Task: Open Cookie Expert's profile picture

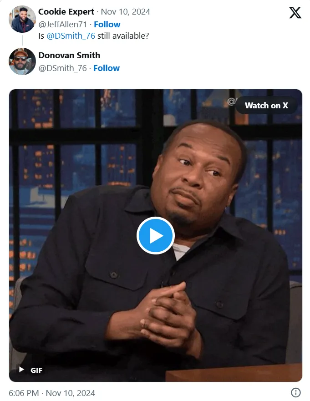Action: click(22, 19)
